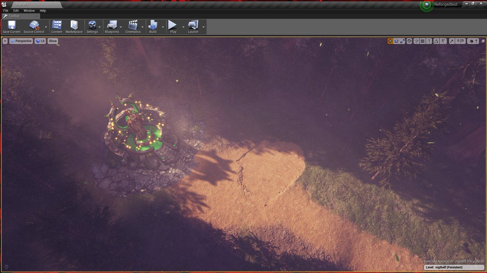This screenshot has height=273, width=487.
Task: Open the Content browser icon
Action: point(57,25)
